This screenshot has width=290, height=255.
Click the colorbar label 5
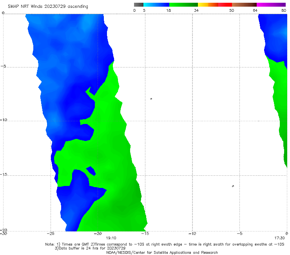pos(144,10)
